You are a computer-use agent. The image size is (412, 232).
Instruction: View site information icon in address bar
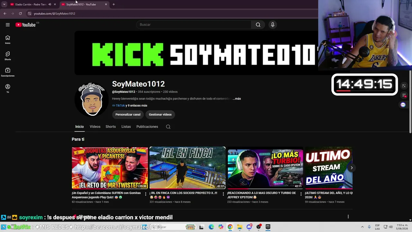click(x=29, y=14)
